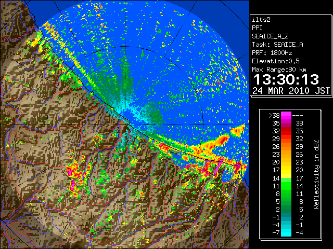Select the '24 MAR 2010 JST' date

pyautogui.click(x=291, y=91)
